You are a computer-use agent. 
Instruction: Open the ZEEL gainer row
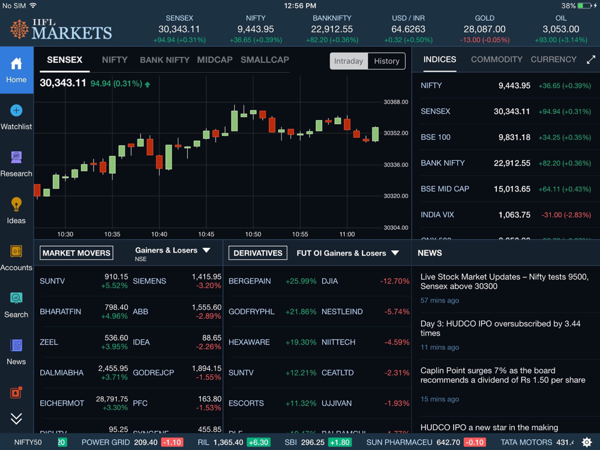coord(84,343)
